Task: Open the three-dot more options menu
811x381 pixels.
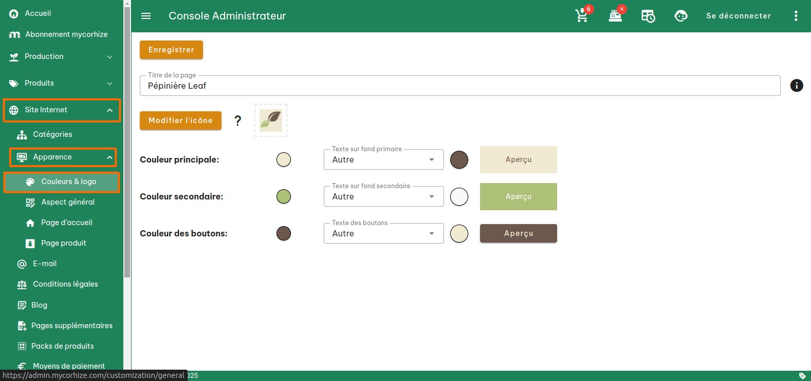Action: pyautogui.click(x=796, y=16)
